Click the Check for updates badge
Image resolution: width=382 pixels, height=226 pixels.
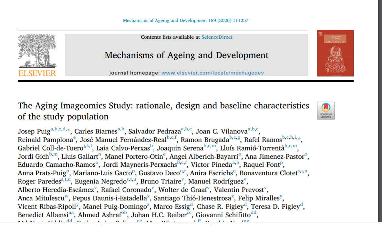pyautogui.click(x=325, y=111)
